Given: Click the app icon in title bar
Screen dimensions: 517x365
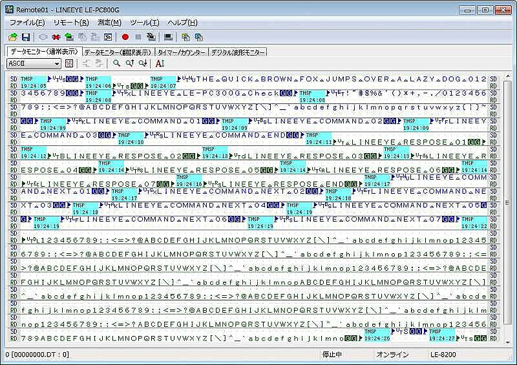Looking at the screenshot, I should pyautogui.click(x=10, y=10).
